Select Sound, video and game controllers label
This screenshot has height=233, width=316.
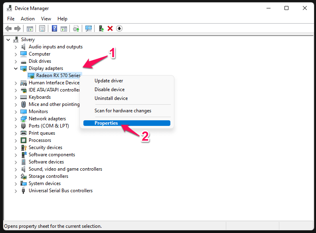pyautogui.click(x=65, y=169)
